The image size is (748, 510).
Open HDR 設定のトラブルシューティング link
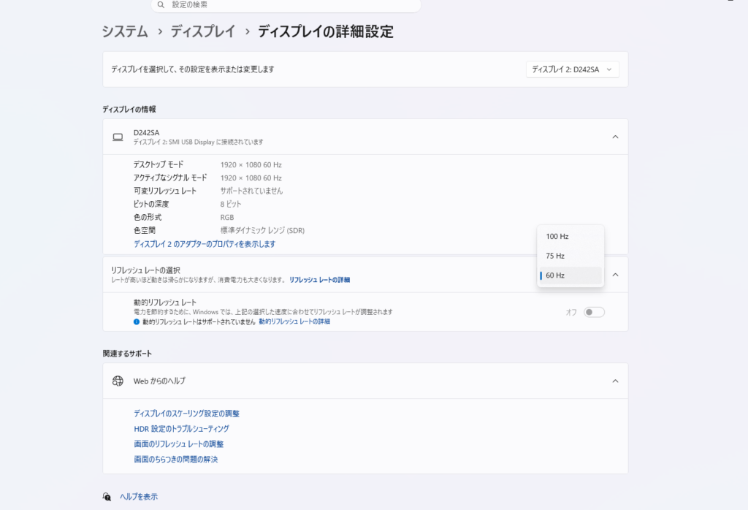pos(181,429)
